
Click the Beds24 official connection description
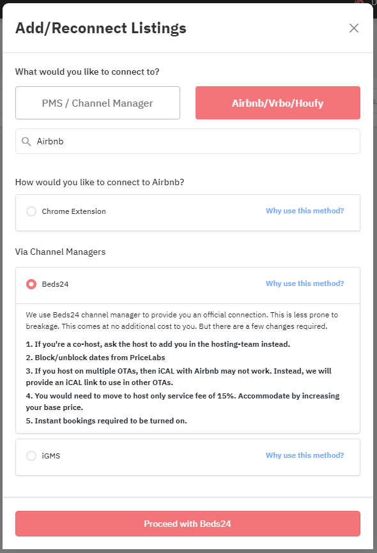[182, 321]
